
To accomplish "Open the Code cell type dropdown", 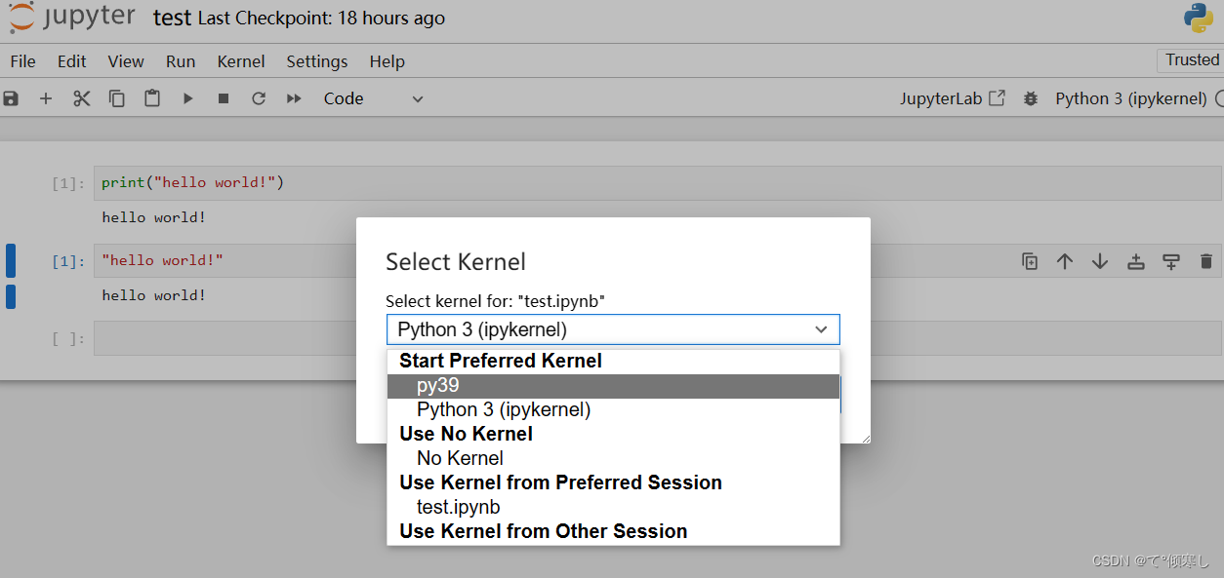I will pyautogui.click(x=374, y=98).
